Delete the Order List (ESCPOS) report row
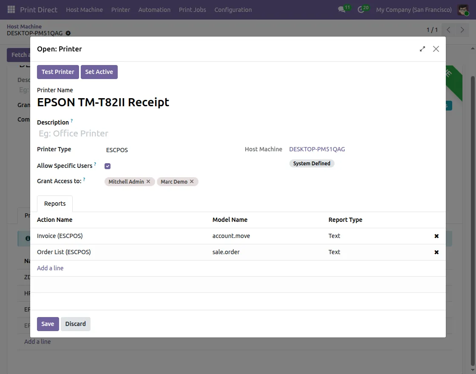This screenshot has height=374, width=476. pos(436,252)
